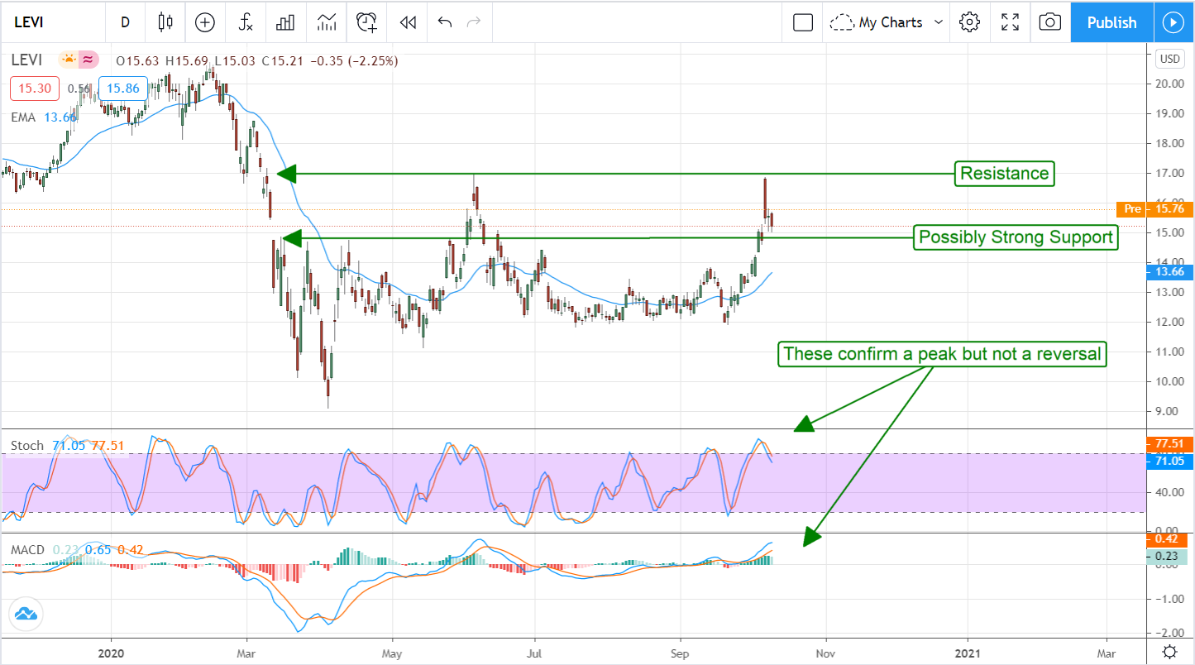
Task: Click the Compare or Add Symbol plus icon
Action: click(204, 22)
